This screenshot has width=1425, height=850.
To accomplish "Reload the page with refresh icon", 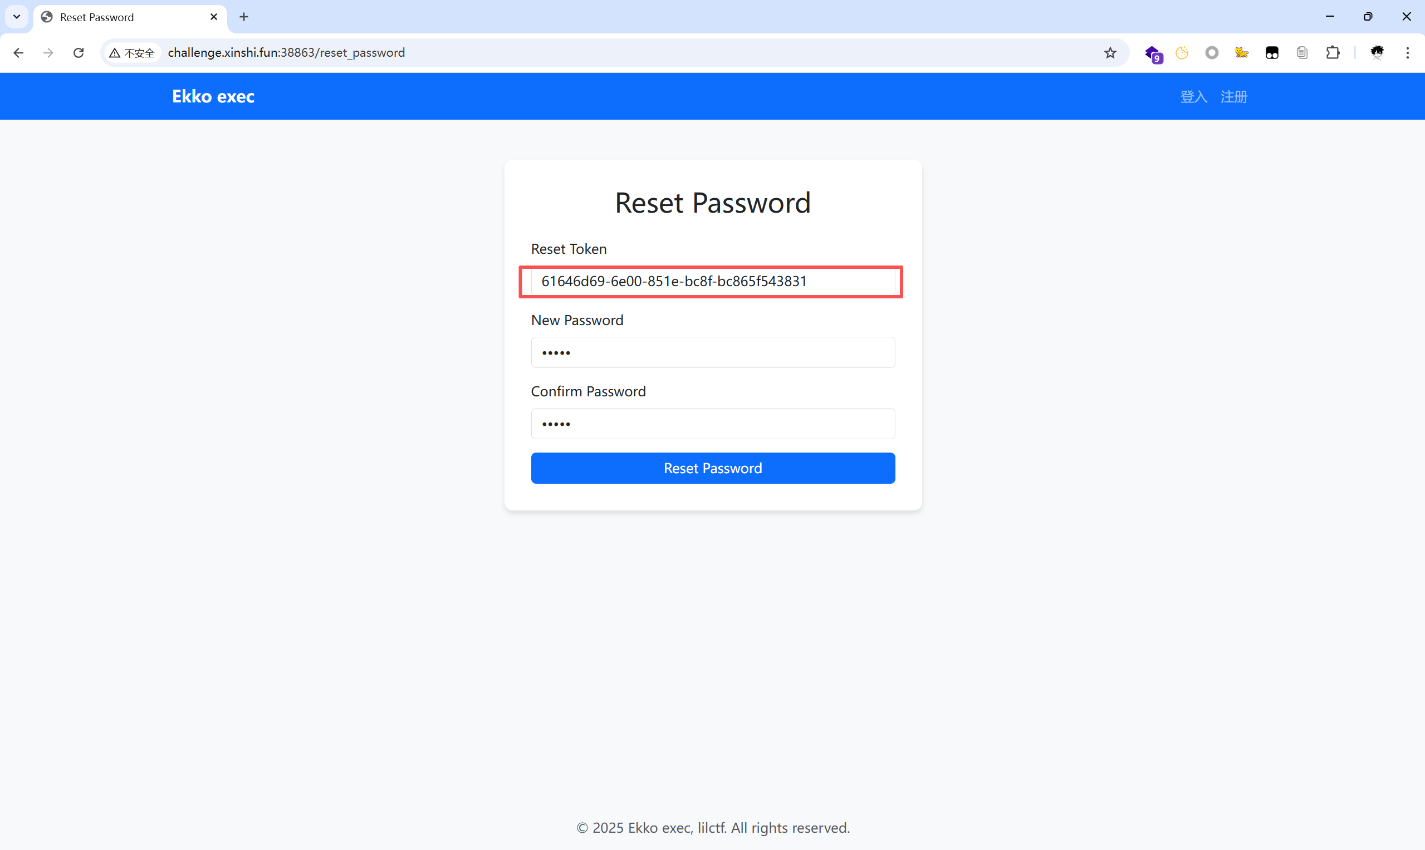I will click(79, 53).
